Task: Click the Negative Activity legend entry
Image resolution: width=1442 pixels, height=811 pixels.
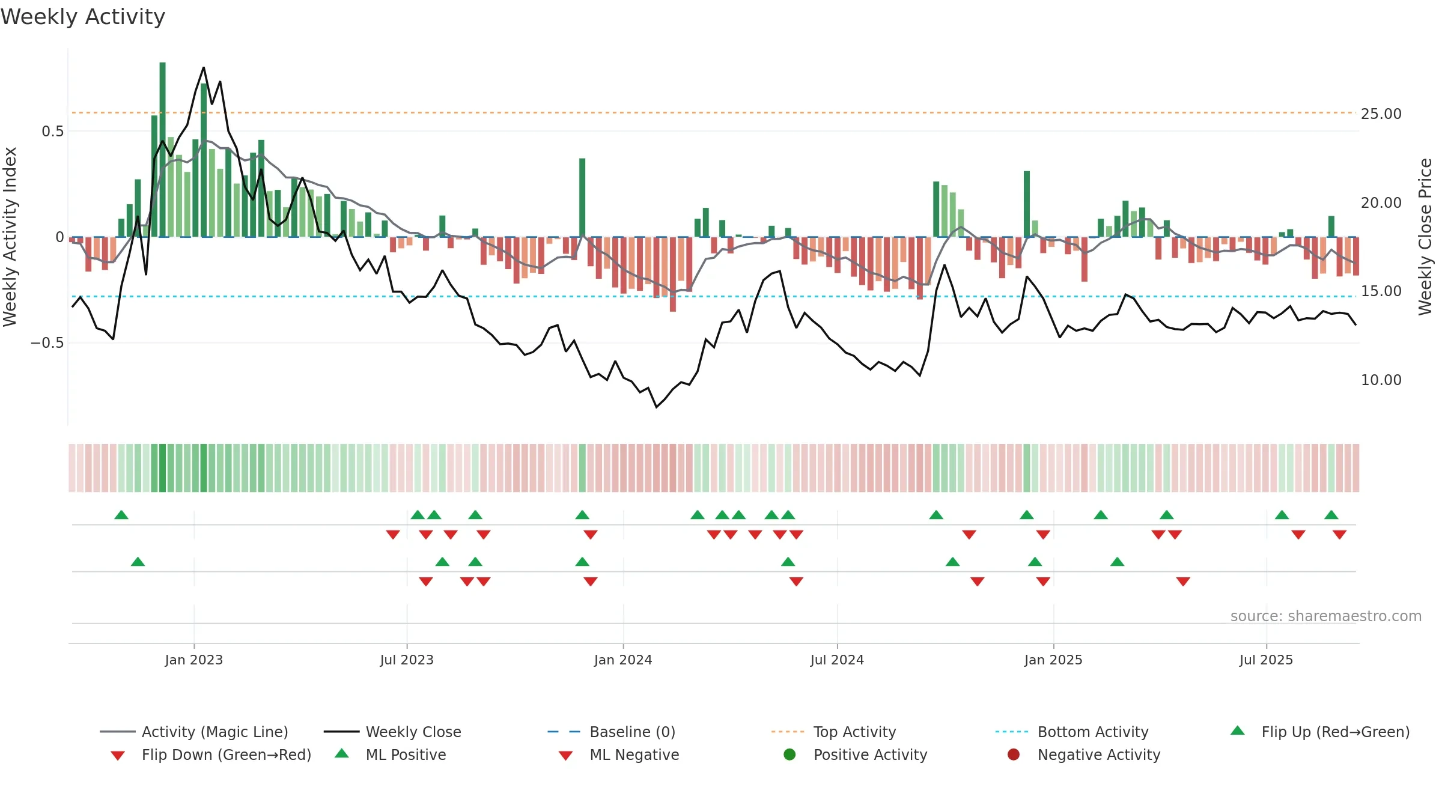Action: click(x=1084, y=755)
